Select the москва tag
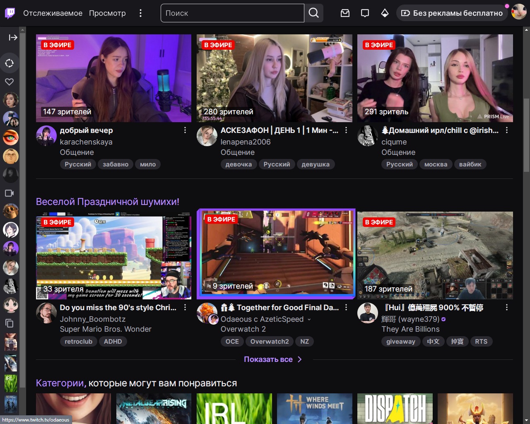 click(x=436, y=164)
